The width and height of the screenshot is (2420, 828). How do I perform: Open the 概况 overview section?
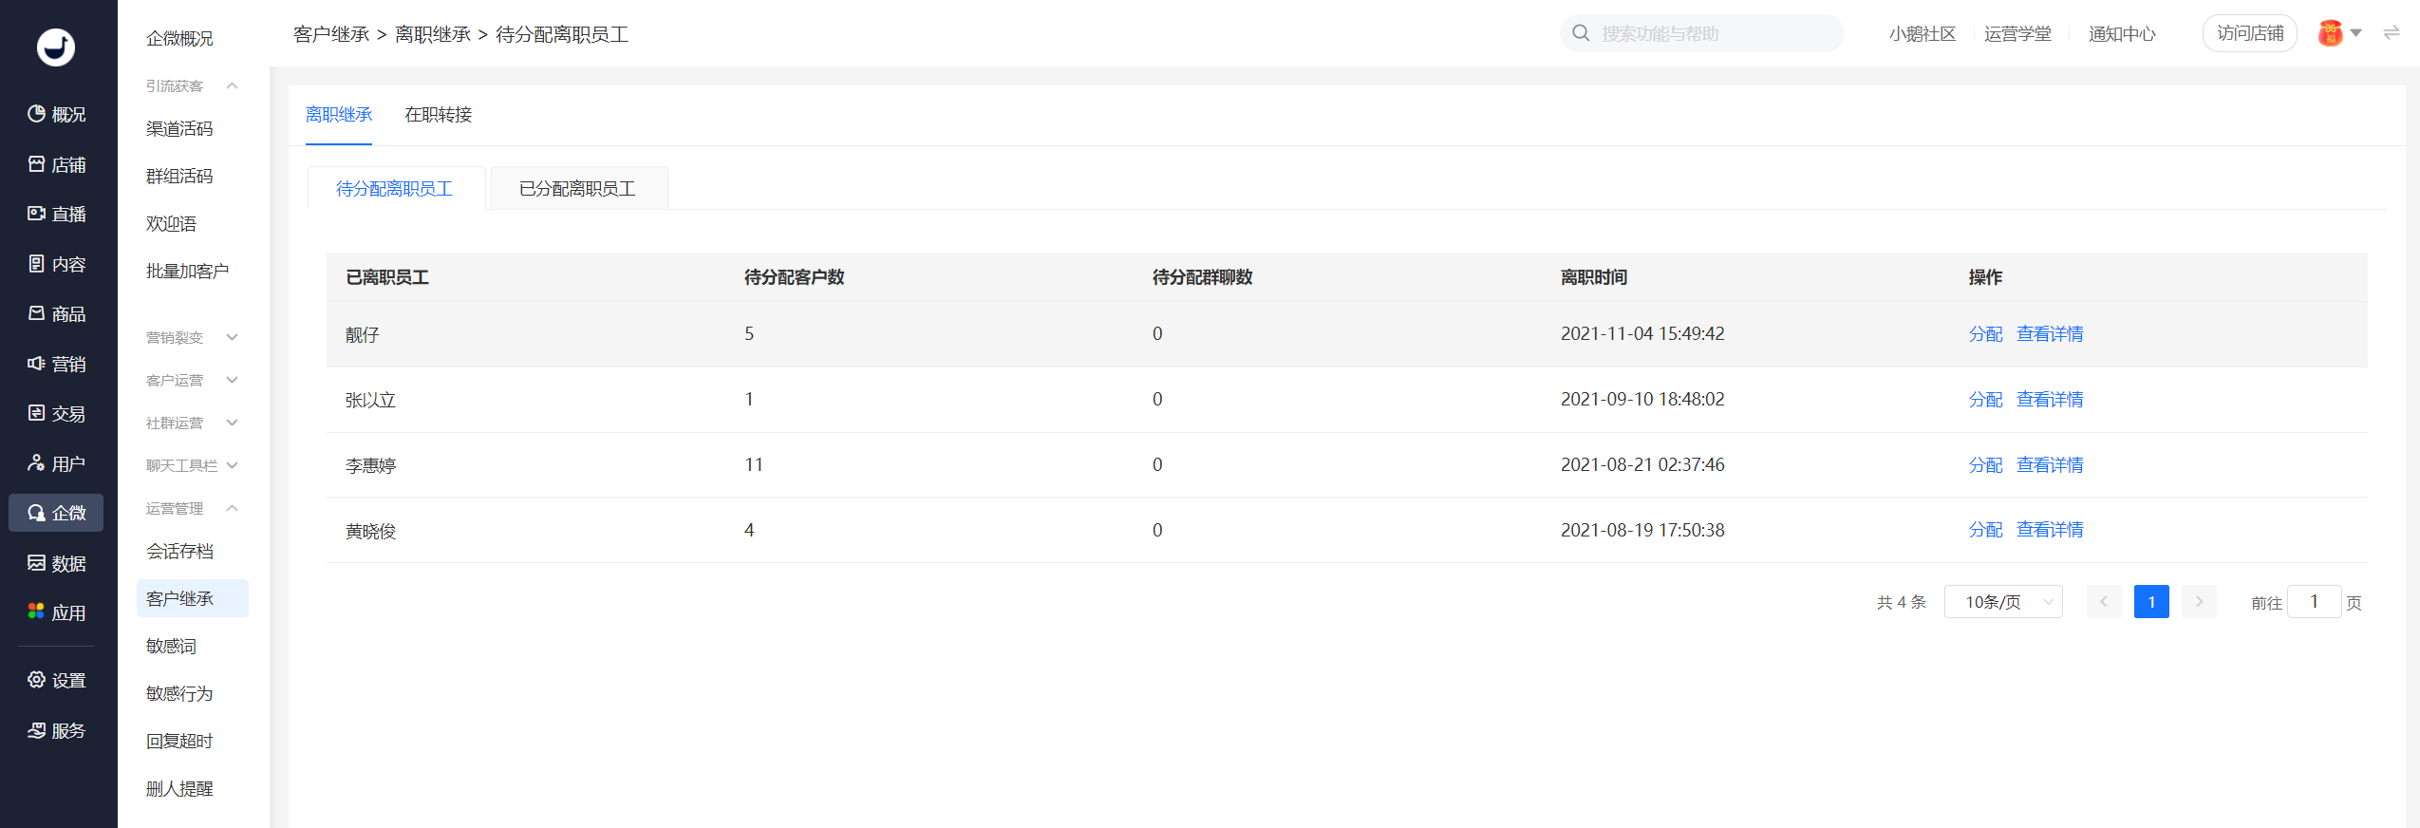57,115
